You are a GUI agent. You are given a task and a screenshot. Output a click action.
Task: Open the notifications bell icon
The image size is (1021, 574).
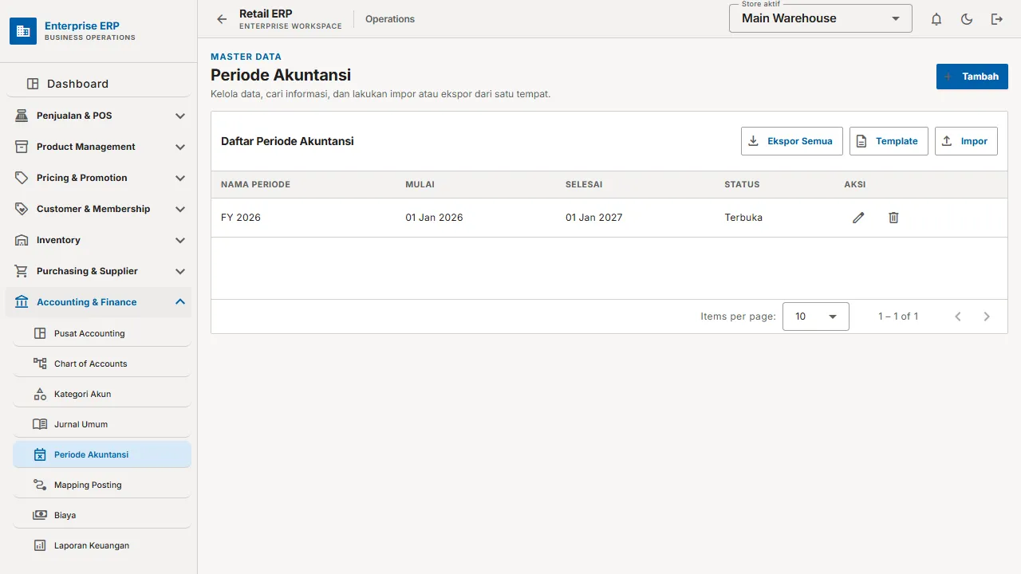(936, 19)
